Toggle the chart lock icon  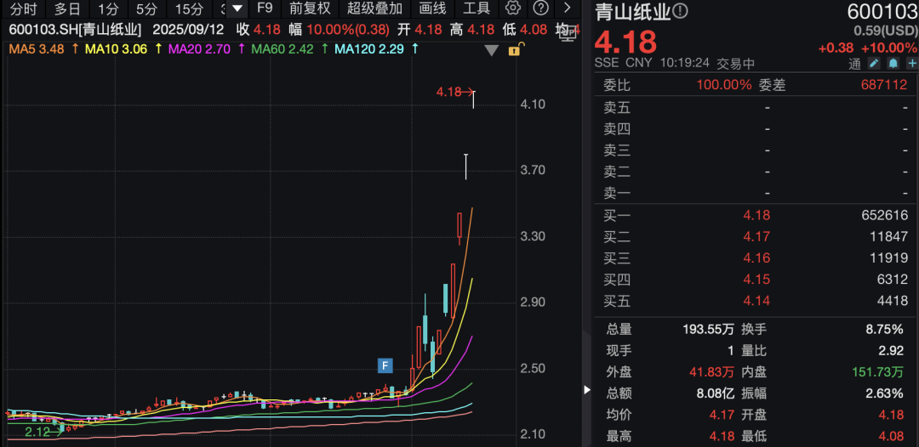pos(514,50)
